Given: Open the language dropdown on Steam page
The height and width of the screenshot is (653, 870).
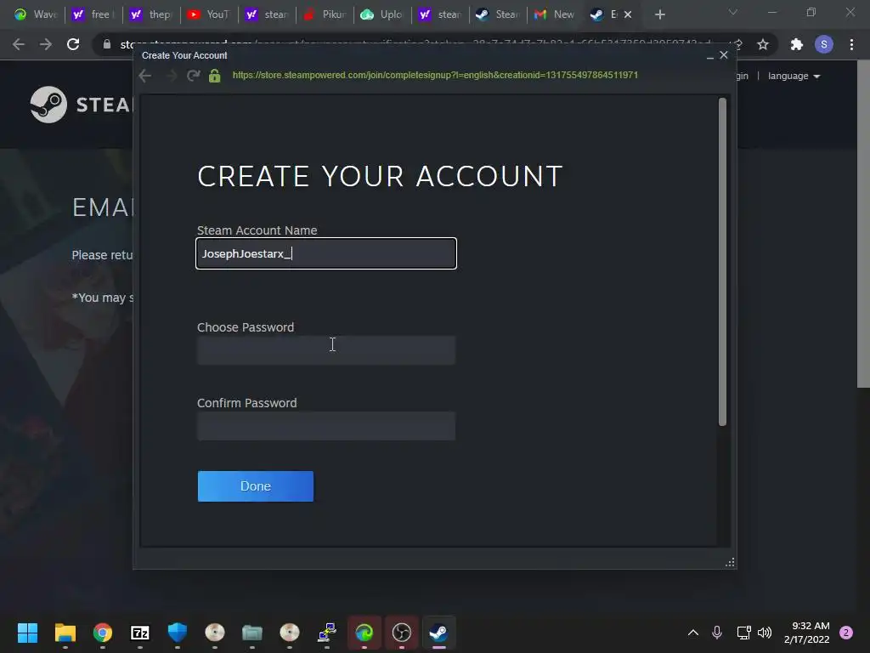Looking at the screenshot, I should tap(794, 76).
